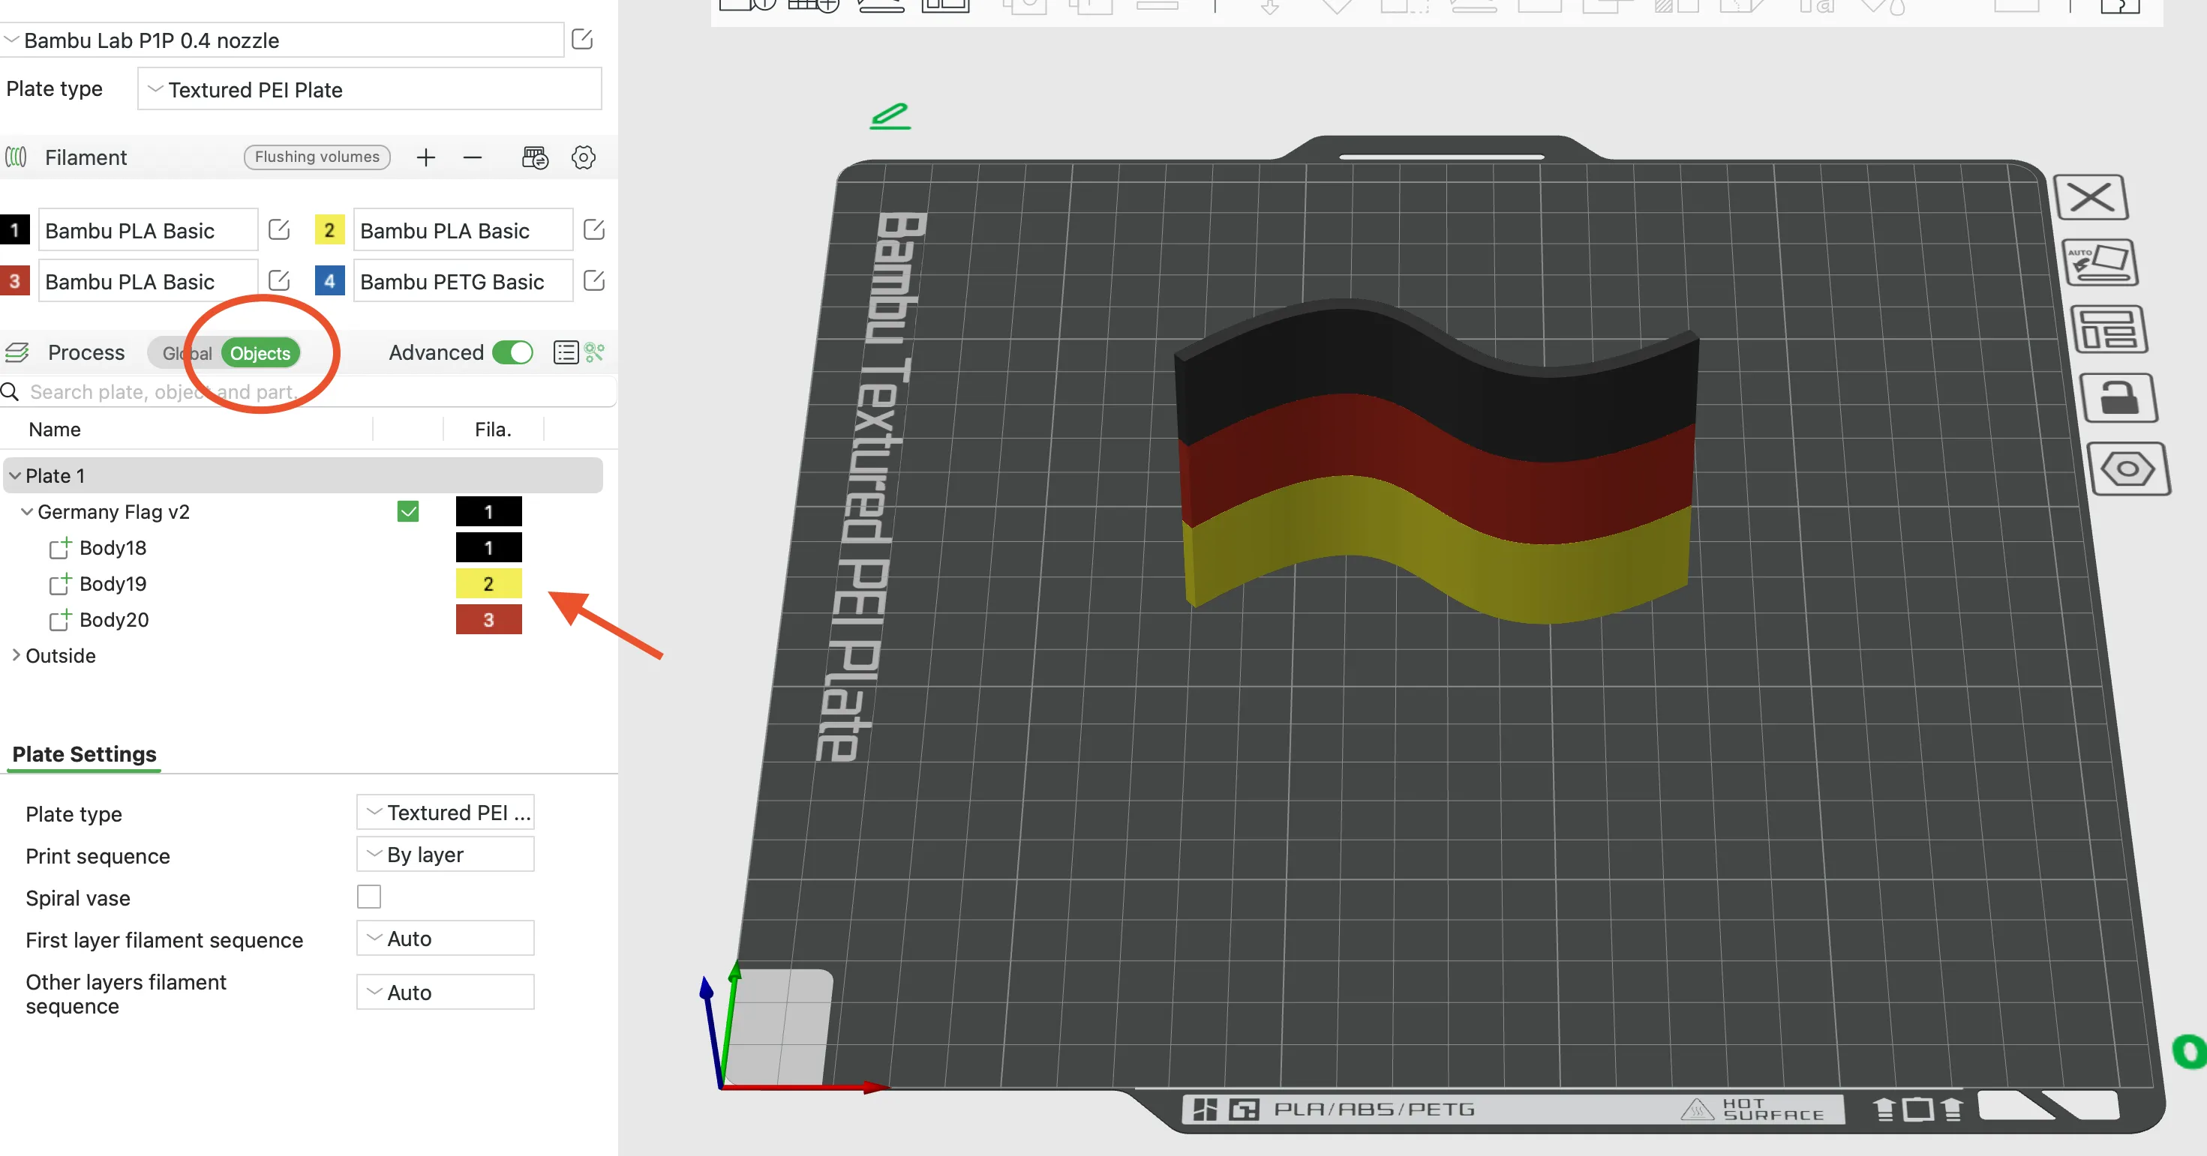Image resolution: width=2207 pixels, height=1156 pixels.
Task: Select the Plate 1 row
Action: pyautogui.click(x=303, y=476)
